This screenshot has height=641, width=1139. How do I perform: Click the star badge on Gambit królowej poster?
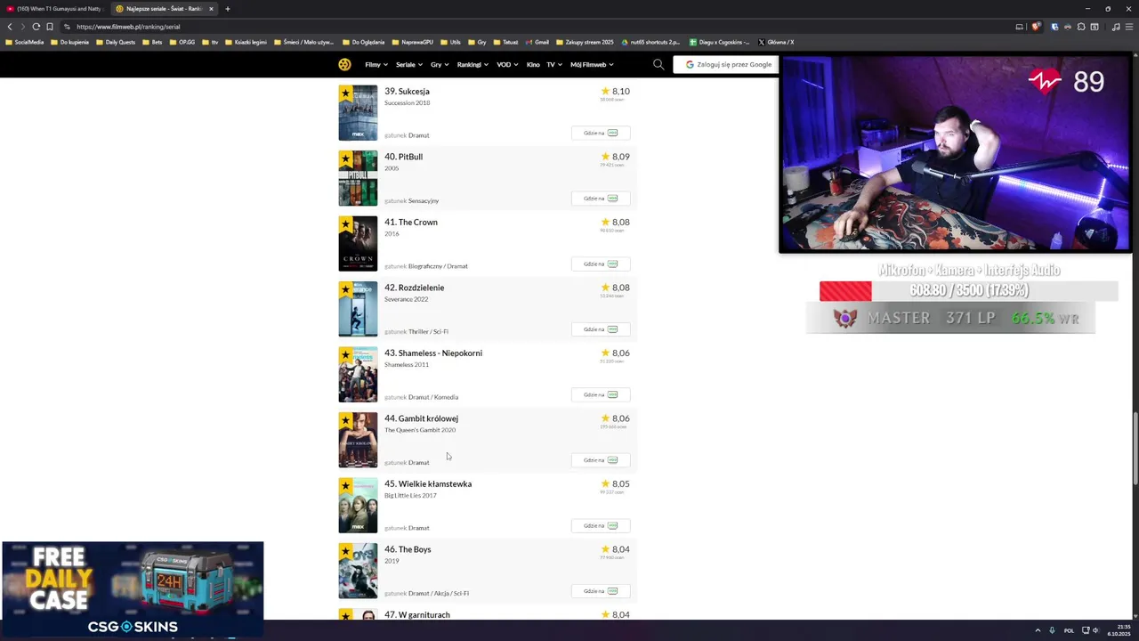345,419
